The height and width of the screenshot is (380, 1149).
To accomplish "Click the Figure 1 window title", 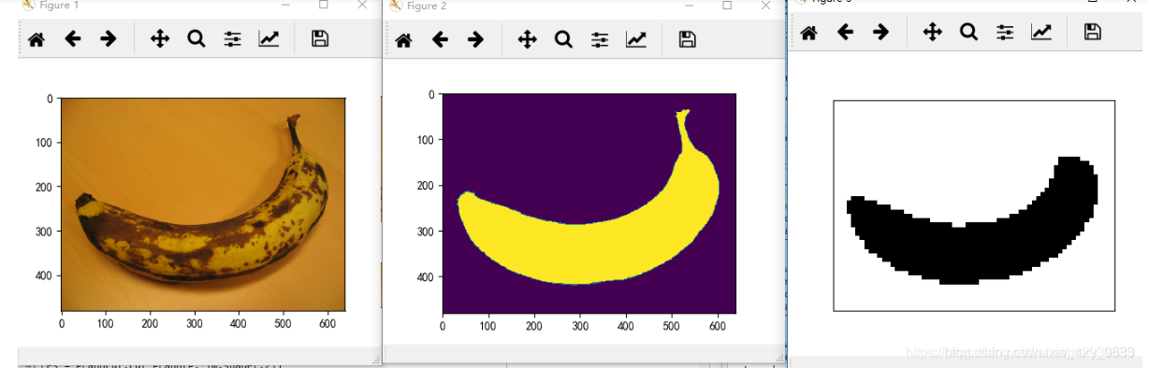I will tap(60, 6).
